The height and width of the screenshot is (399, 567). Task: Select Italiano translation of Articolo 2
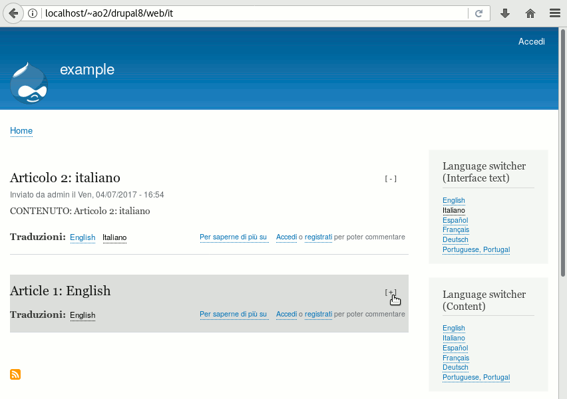coord(114,237)
